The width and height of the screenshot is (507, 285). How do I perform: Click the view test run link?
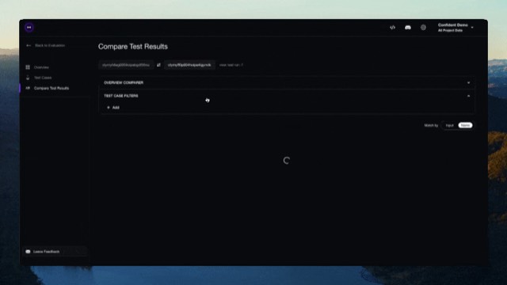pyautogui.click(x=231, y=65)
